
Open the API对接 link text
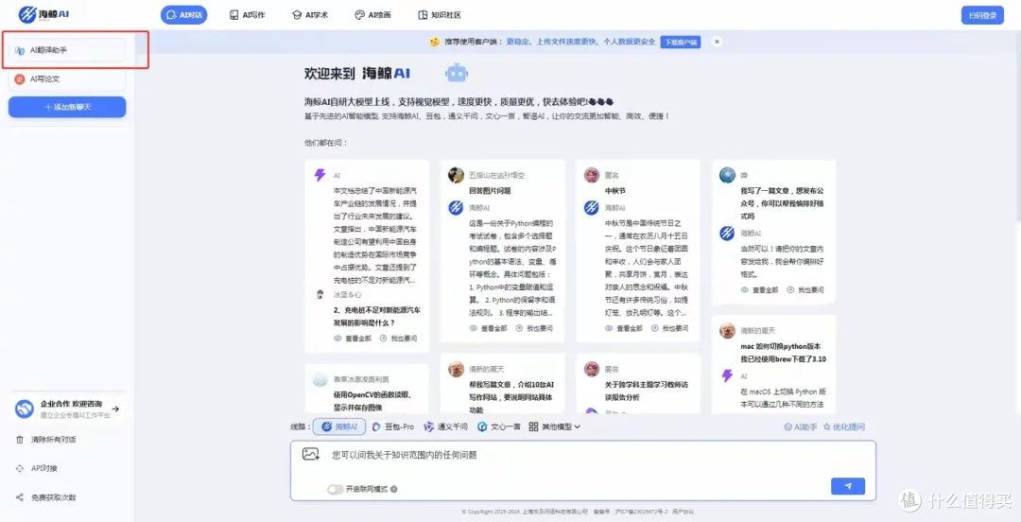point(44,468)
